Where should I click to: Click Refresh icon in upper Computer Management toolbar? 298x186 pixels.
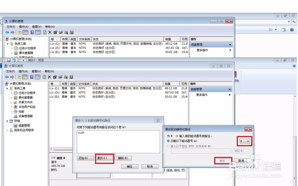tap(45, 32)
